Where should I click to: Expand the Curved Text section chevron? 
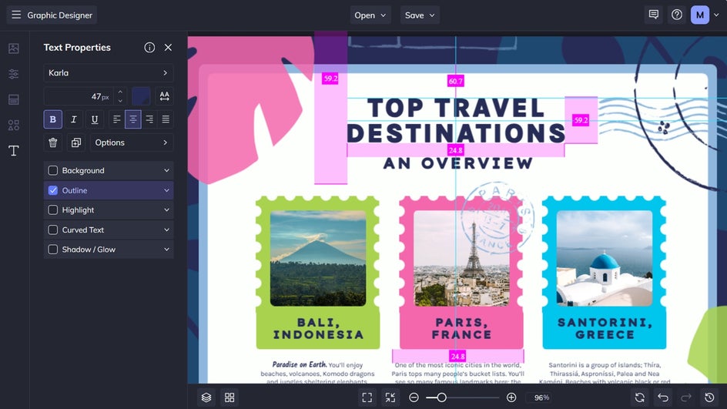pyautogui.click(x=166, y=230)
